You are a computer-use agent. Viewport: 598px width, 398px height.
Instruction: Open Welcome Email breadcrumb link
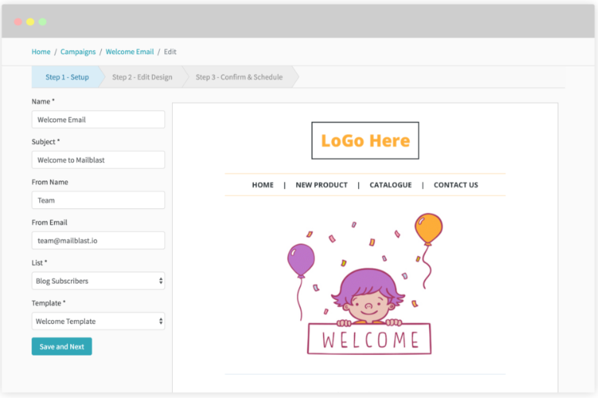tap(130, 52)
